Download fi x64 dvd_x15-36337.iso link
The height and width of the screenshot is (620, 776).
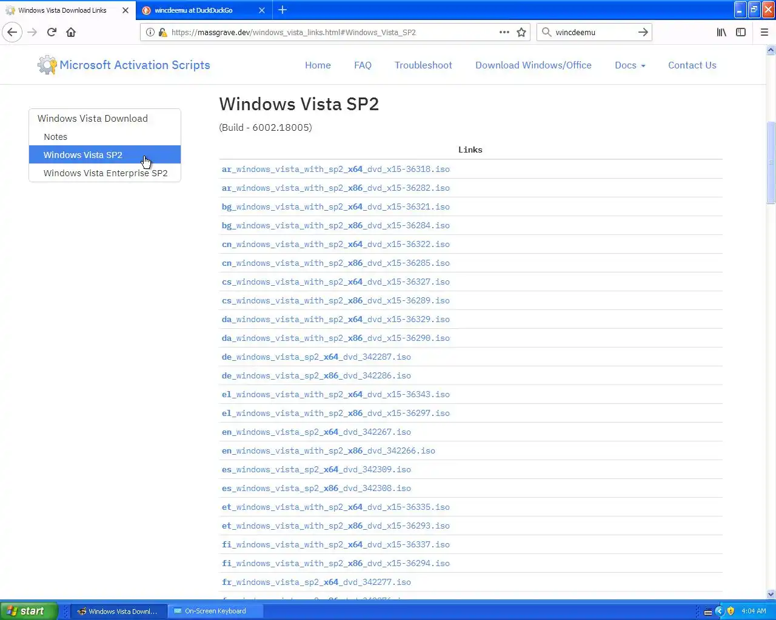coord(336,544)
